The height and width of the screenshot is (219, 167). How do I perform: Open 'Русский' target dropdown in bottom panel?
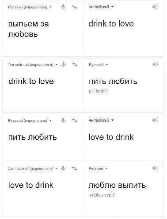point(98,168)
